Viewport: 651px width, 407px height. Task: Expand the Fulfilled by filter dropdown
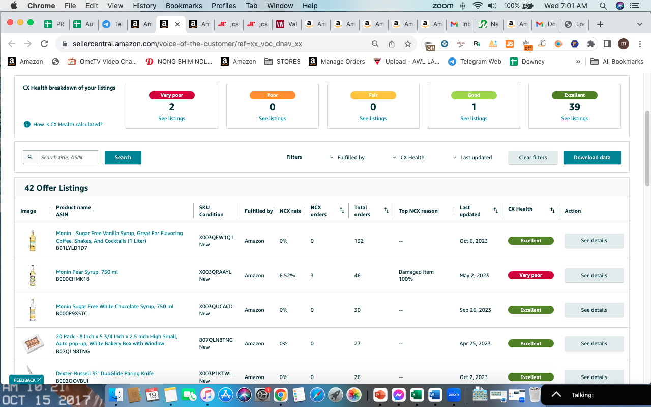coord(347,157)
